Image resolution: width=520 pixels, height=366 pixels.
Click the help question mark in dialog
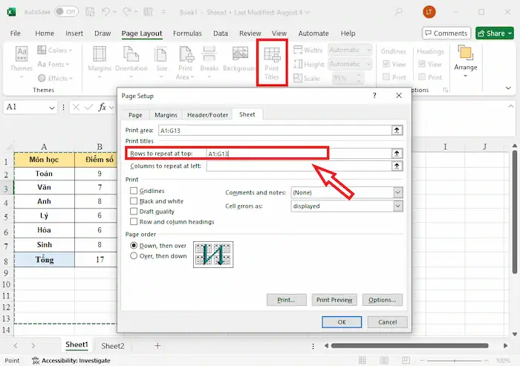coord(372,96)
